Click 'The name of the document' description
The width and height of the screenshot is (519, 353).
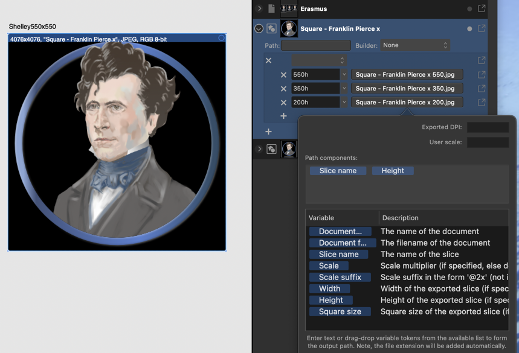tap(430, 231)
